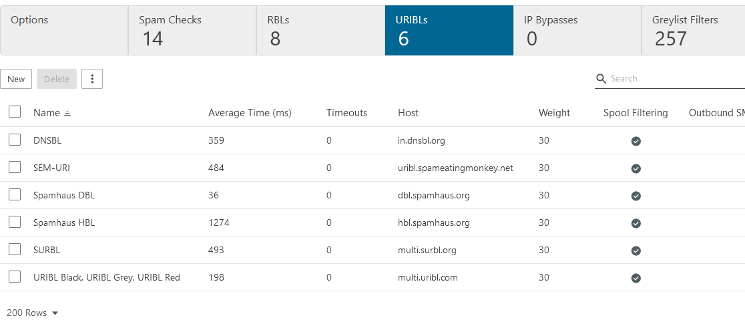The height and width of the screenshot is (324, 745).
Task: Open the SURBL entry by its name
Action: pyautogui.click(x=47, y=250)
